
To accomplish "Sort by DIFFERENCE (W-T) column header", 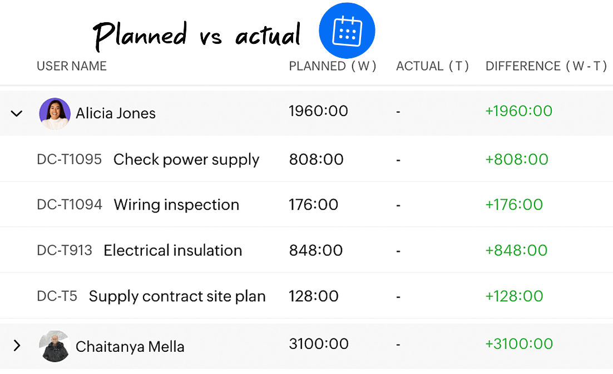I will [546, 66].
